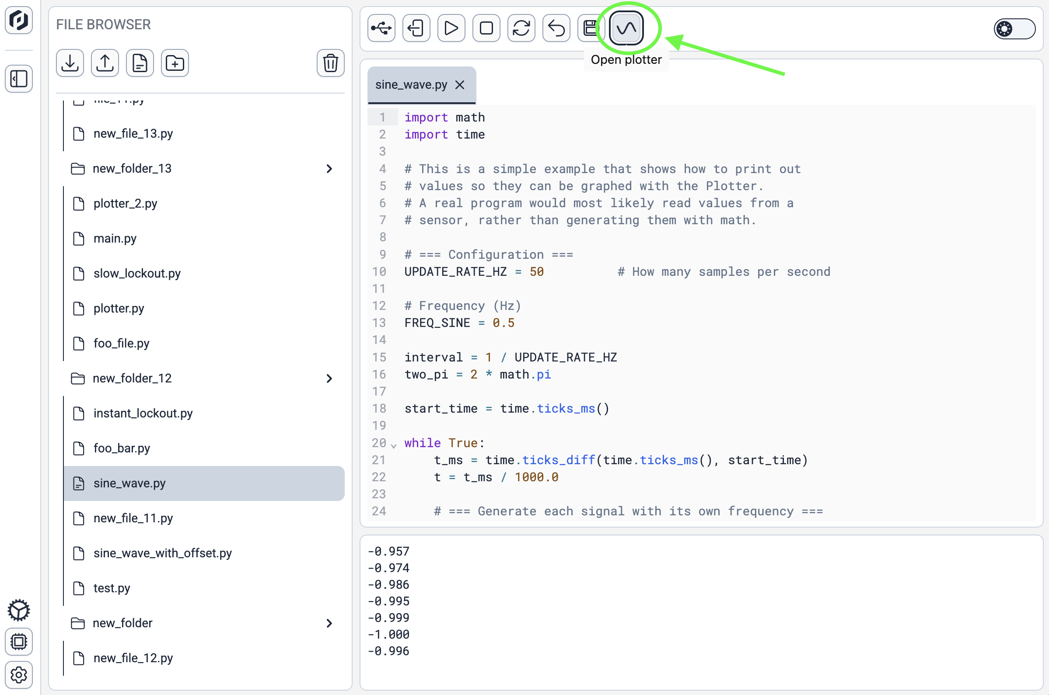Screen dimensions: 1049x695
Task: Collapse the file browser sidebar panel
Action: point(19,79)
